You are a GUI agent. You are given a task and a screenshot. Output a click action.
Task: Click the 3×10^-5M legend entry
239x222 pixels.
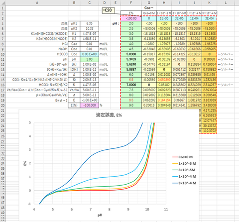(x=184, y=170)
